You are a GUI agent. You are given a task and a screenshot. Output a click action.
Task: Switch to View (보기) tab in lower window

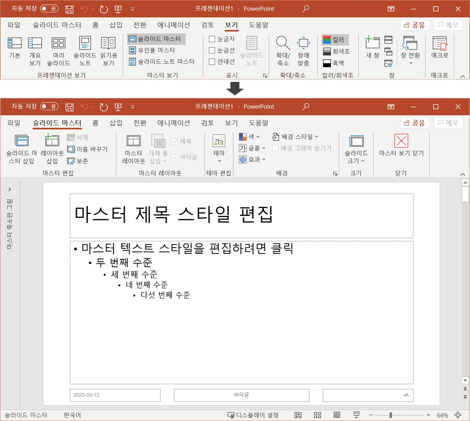click(231, 123)
